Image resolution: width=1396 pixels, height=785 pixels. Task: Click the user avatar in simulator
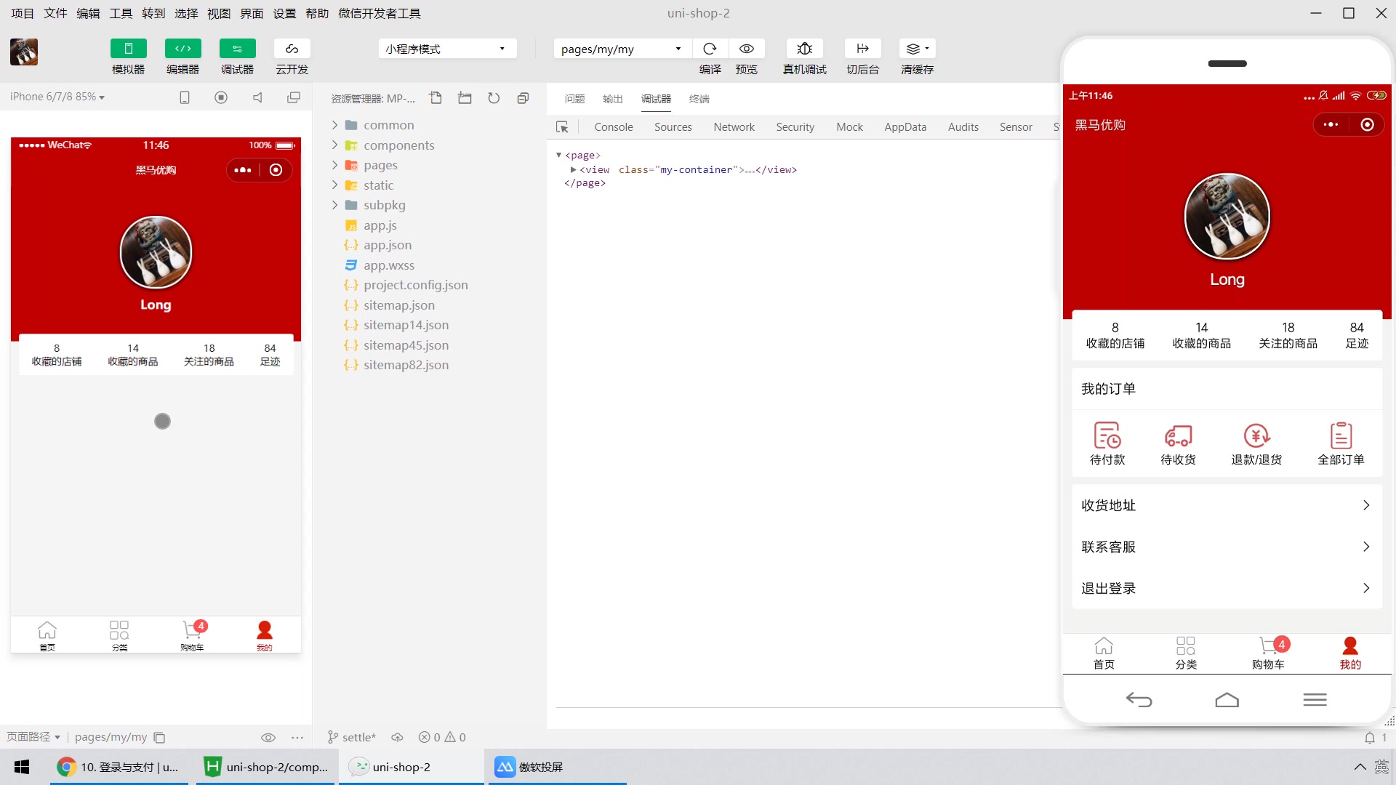(156, 252)
